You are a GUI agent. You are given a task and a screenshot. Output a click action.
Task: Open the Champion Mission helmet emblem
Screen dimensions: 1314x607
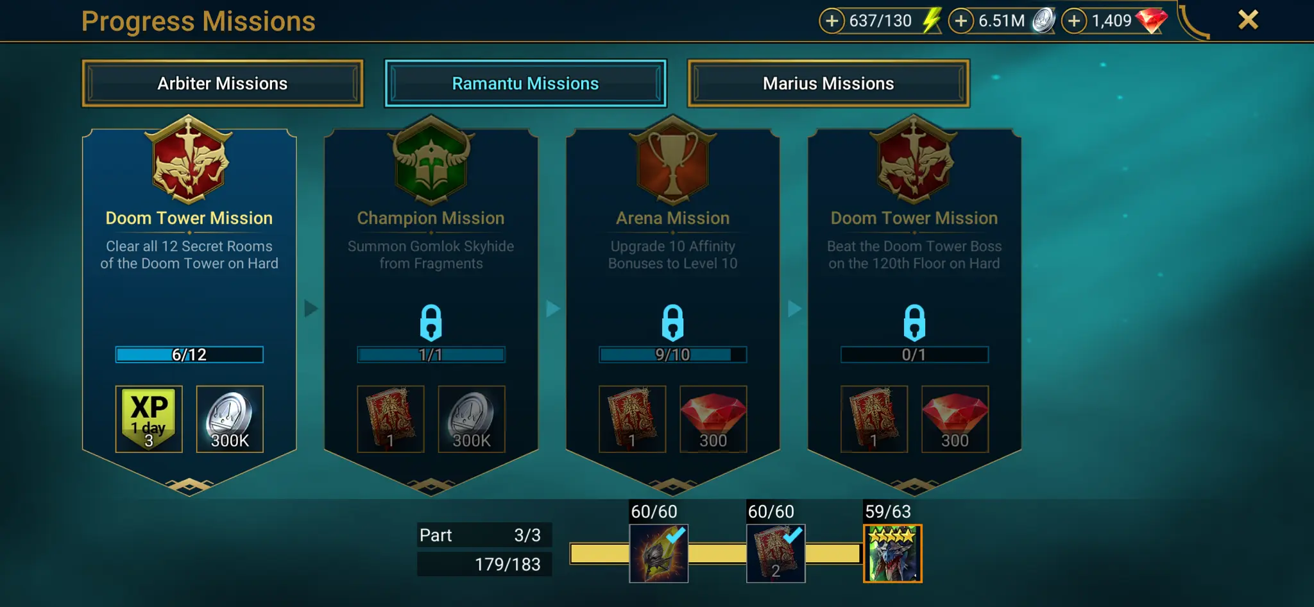(431, 160)
